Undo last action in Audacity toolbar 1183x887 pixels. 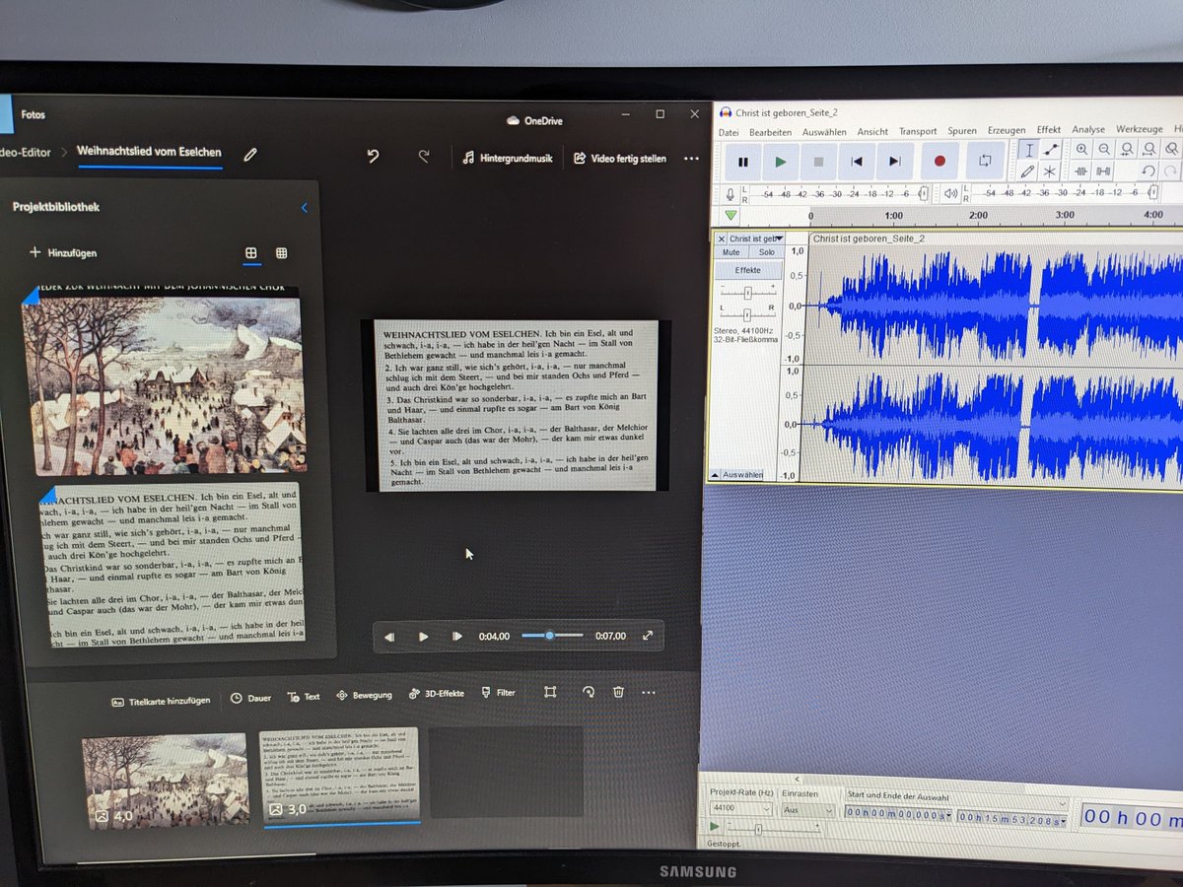(x=1148, y=171)
